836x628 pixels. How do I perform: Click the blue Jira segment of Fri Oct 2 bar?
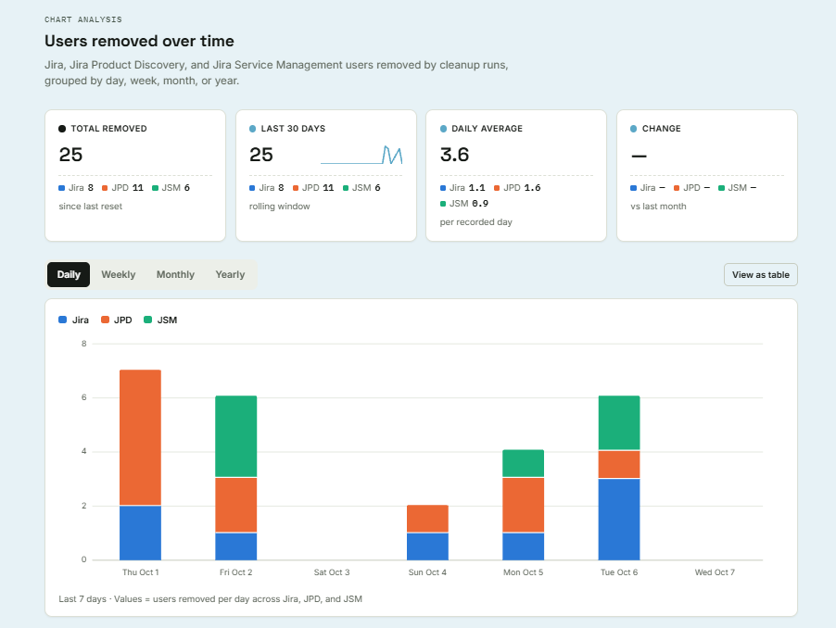236,546
